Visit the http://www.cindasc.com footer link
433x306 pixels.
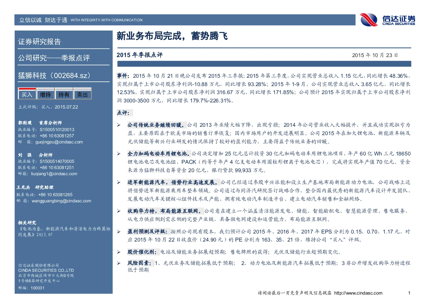358,293
